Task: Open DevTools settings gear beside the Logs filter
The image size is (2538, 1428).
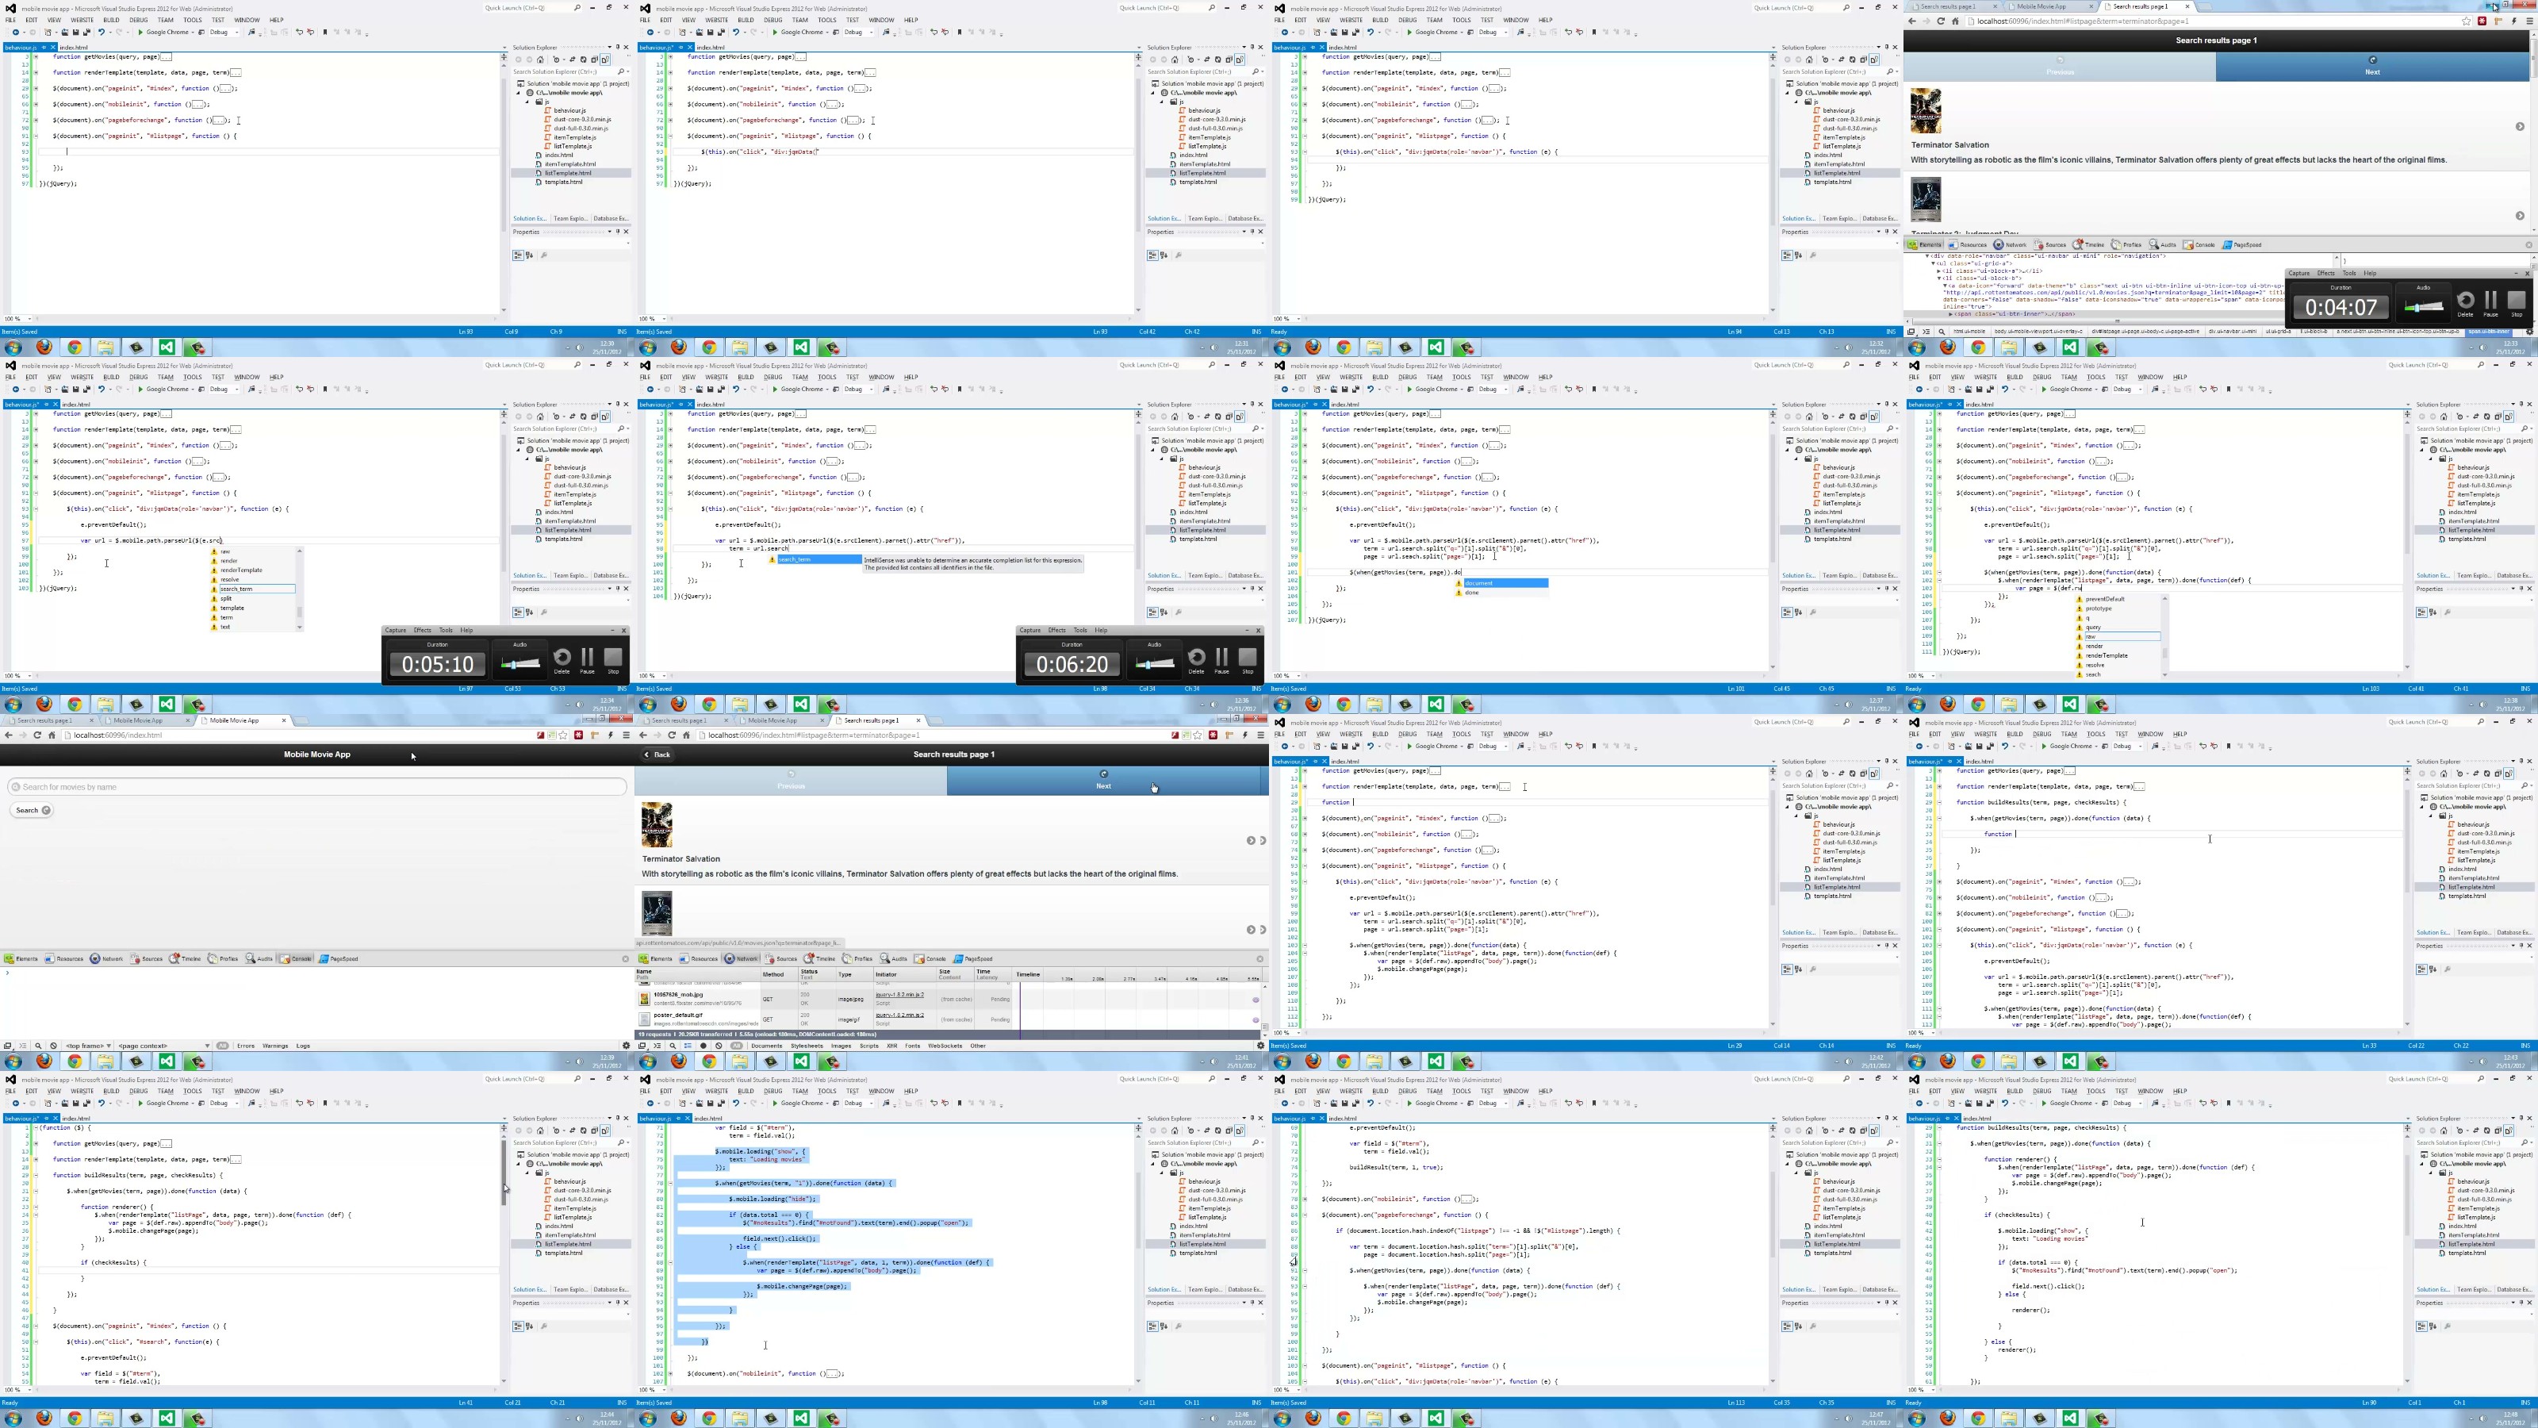Action: click(626, 1046)
